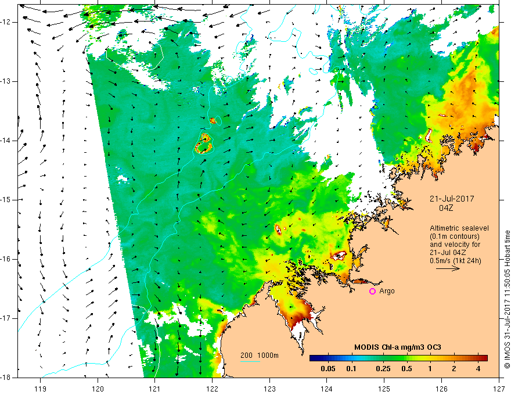Click latitude axis label '-16'
This screenshot has width=511, height=395.
click(6, 259)
